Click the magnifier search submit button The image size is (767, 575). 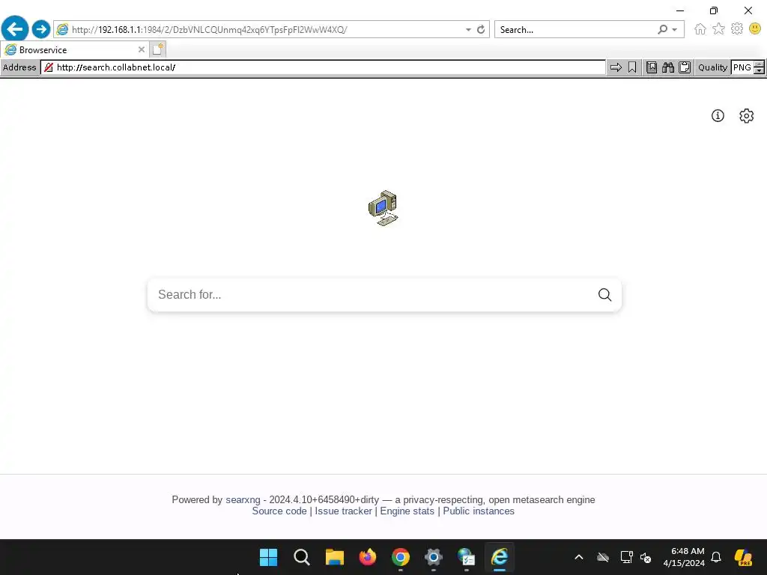(604, 294)
